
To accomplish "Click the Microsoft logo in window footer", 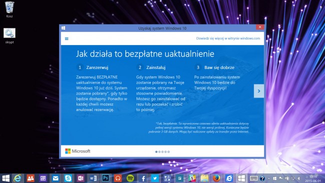I will tap(77, 151).
